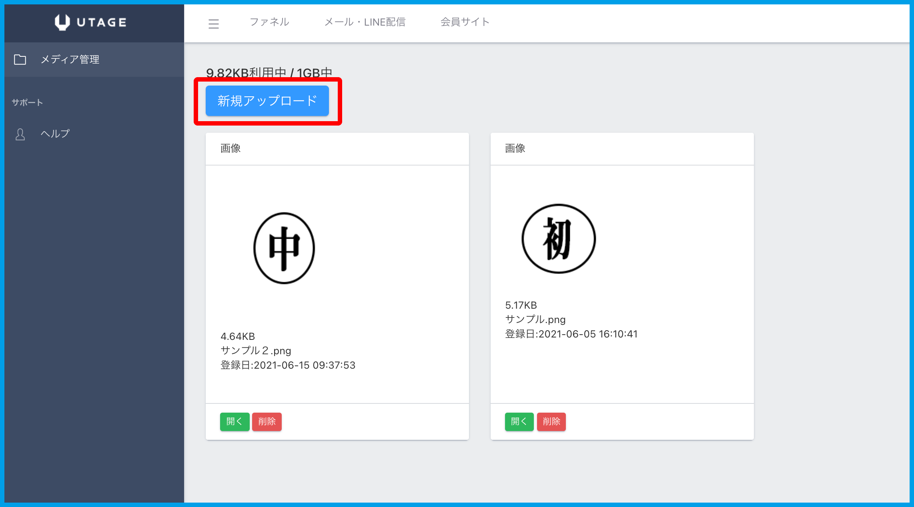
Task: Click the サンプル２.png filename text
Action: [256, 351]
